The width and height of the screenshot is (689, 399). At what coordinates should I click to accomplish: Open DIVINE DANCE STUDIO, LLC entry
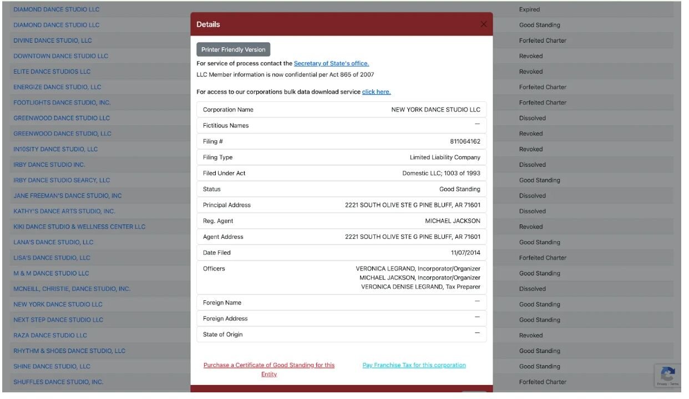pyautogui.click(x=53, y=40)
